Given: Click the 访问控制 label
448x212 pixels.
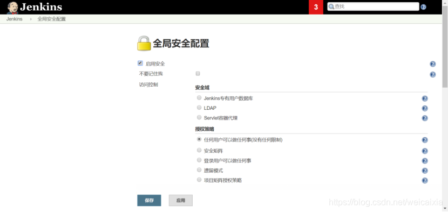Looking at the screenshot, I should coord(148,84).
